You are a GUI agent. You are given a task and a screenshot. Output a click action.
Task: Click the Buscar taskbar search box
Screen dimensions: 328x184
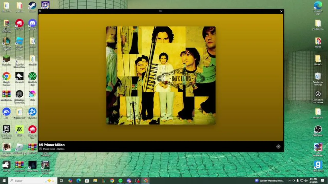[33, 181]
